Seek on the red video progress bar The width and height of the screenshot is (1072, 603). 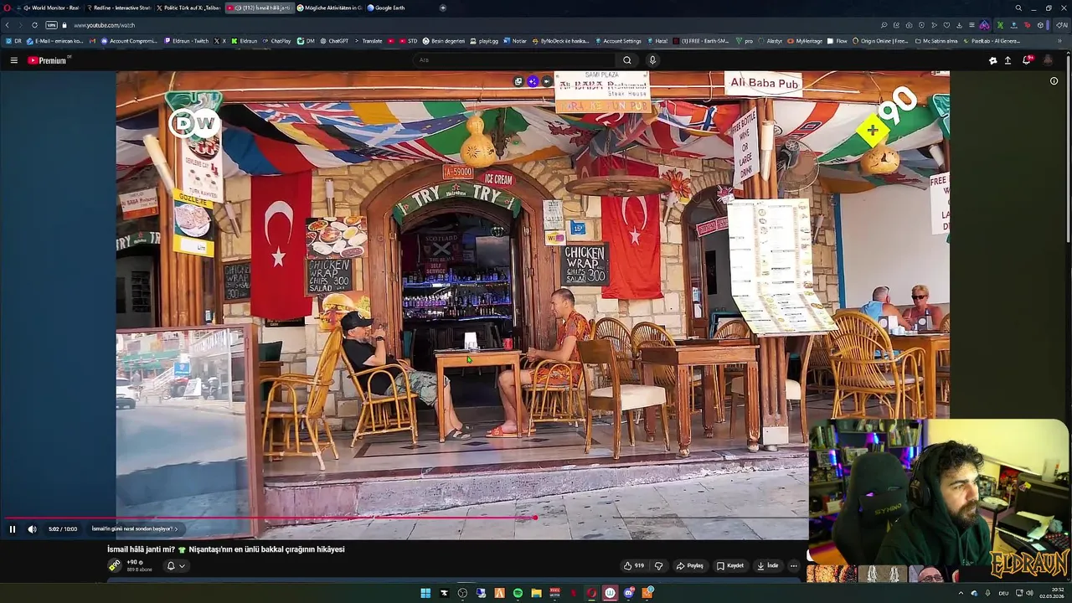(270, 518)
